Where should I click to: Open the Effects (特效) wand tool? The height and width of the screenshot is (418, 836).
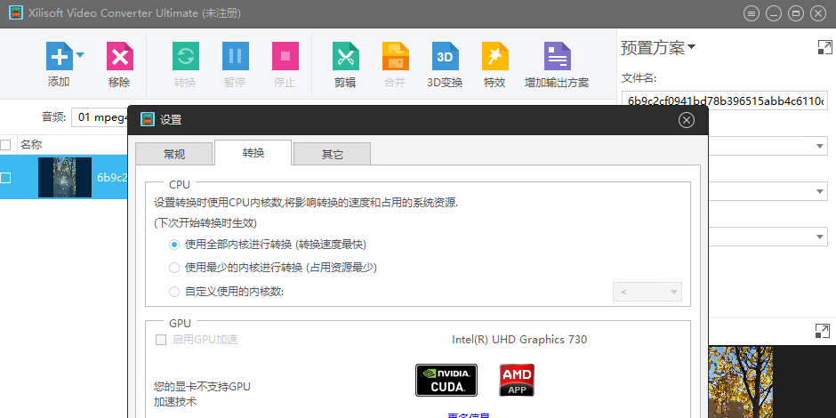tap(494, 58)
